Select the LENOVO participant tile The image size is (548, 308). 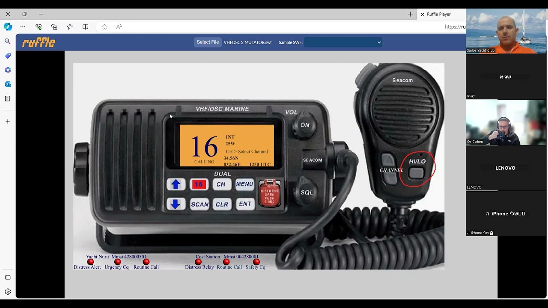pyautogui.click(x=506, y=168)
